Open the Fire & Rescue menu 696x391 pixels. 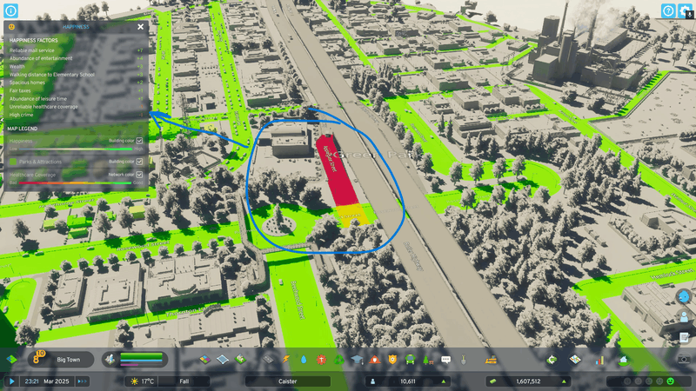(x=375, y=360)
